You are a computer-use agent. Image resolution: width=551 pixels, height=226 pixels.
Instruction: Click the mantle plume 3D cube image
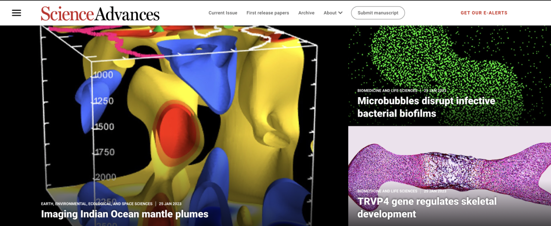[x=174, y=112]
